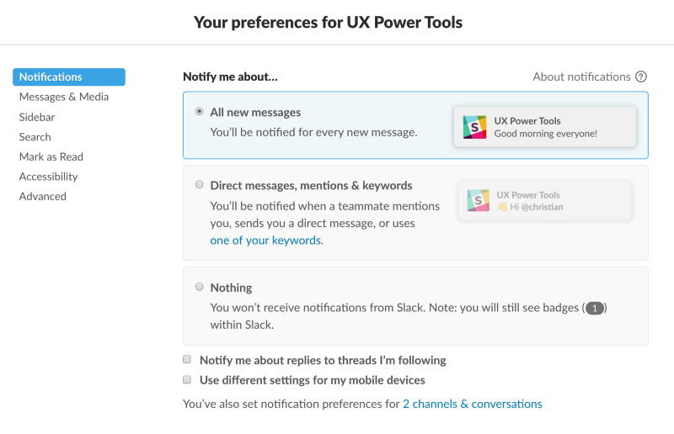The image size is (674, 434).
Task: Click the badge count icon in Nothing option
Action: pos(596,309)
